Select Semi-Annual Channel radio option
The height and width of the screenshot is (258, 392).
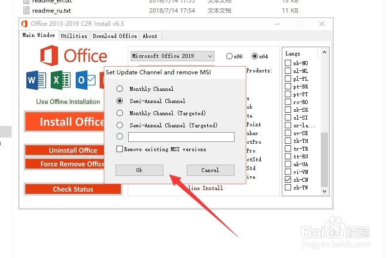click(120, 101)
